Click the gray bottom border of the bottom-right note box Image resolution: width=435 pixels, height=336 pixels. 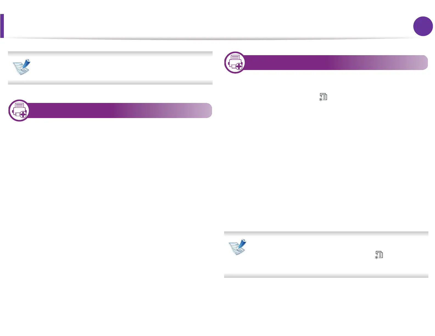tap(326, 276)
